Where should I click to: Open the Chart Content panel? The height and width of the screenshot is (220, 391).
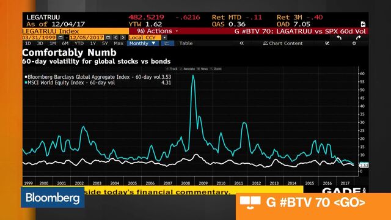pos(283,43)
